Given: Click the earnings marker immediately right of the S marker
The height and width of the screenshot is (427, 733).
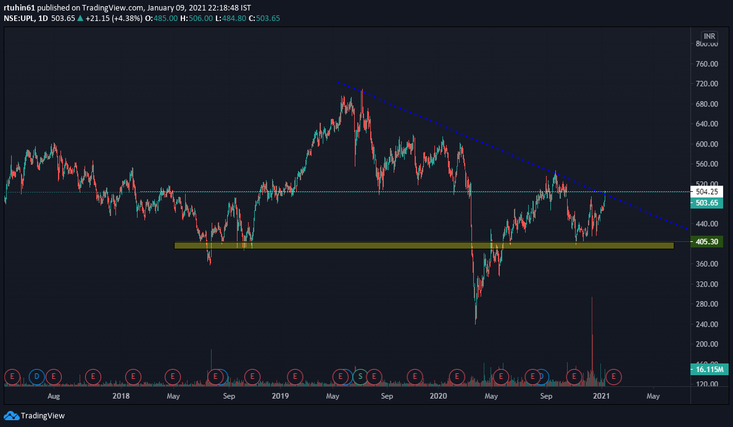Looking at the screenshot, I should point(374,376).
